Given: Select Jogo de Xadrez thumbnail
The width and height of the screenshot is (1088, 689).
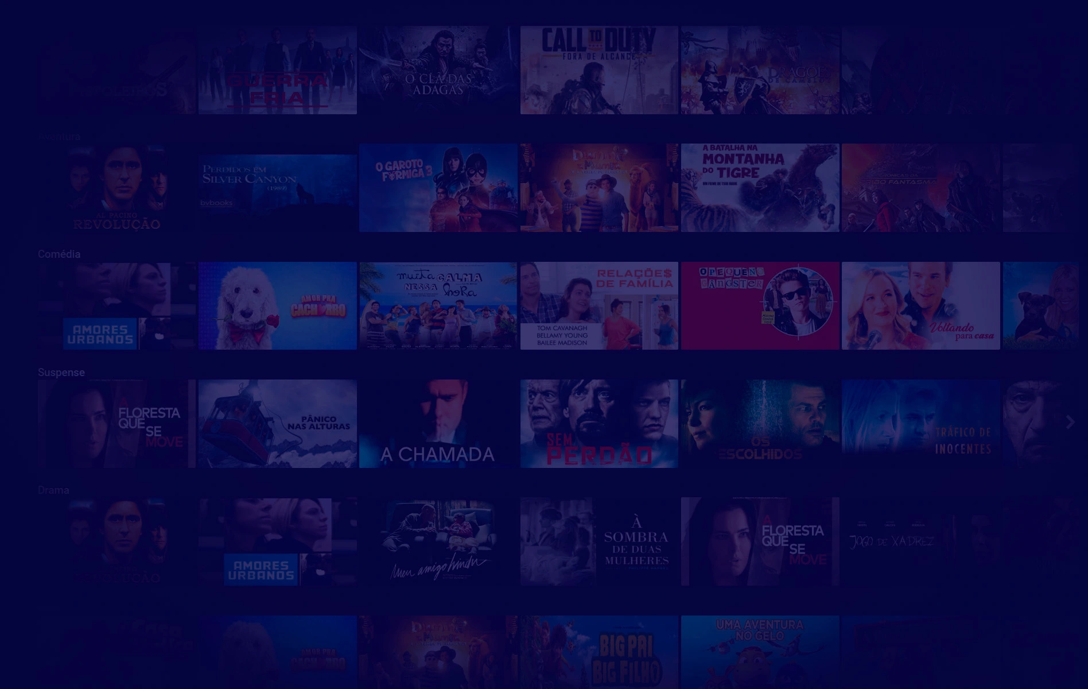Looking at the screenshot, I should [x=921, y=541].
